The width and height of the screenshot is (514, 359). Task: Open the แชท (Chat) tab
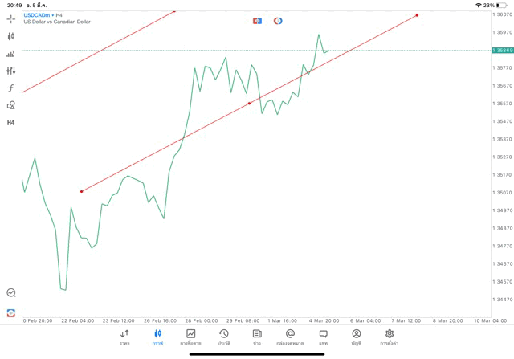323,337
